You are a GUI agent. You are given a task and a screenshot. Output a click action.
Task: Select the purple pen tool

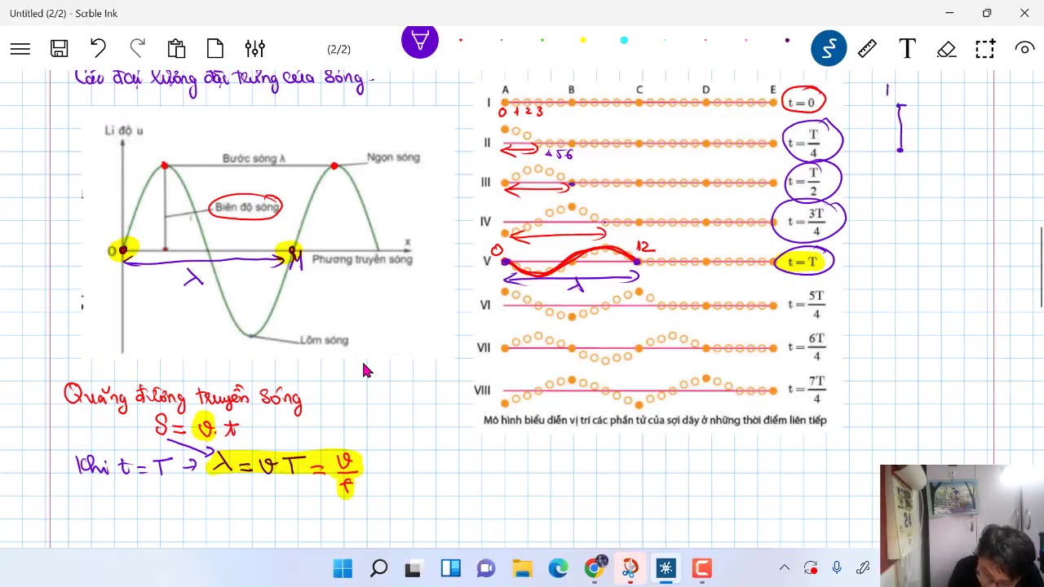coord(420,40)
